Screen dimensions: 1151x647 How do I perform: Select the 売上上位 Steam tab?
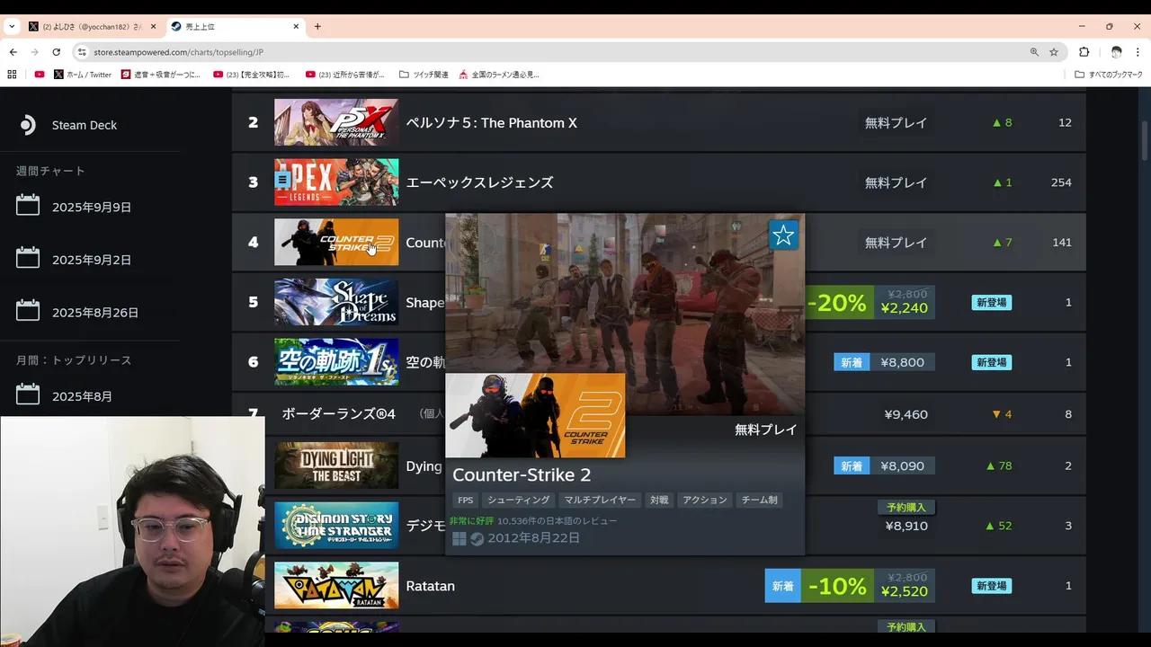click(x=235, y=26)
